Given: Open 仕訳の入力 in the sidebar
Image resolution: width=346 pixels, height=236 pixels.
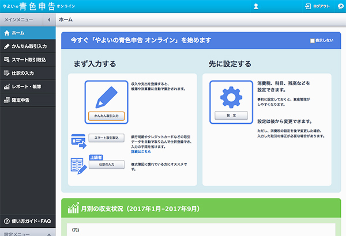Looking at the screenshot, I should [28, 73].
